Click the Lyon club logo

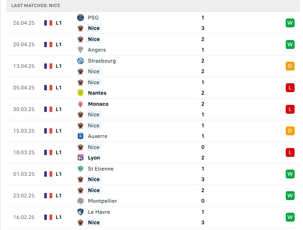tap(81, 158)
